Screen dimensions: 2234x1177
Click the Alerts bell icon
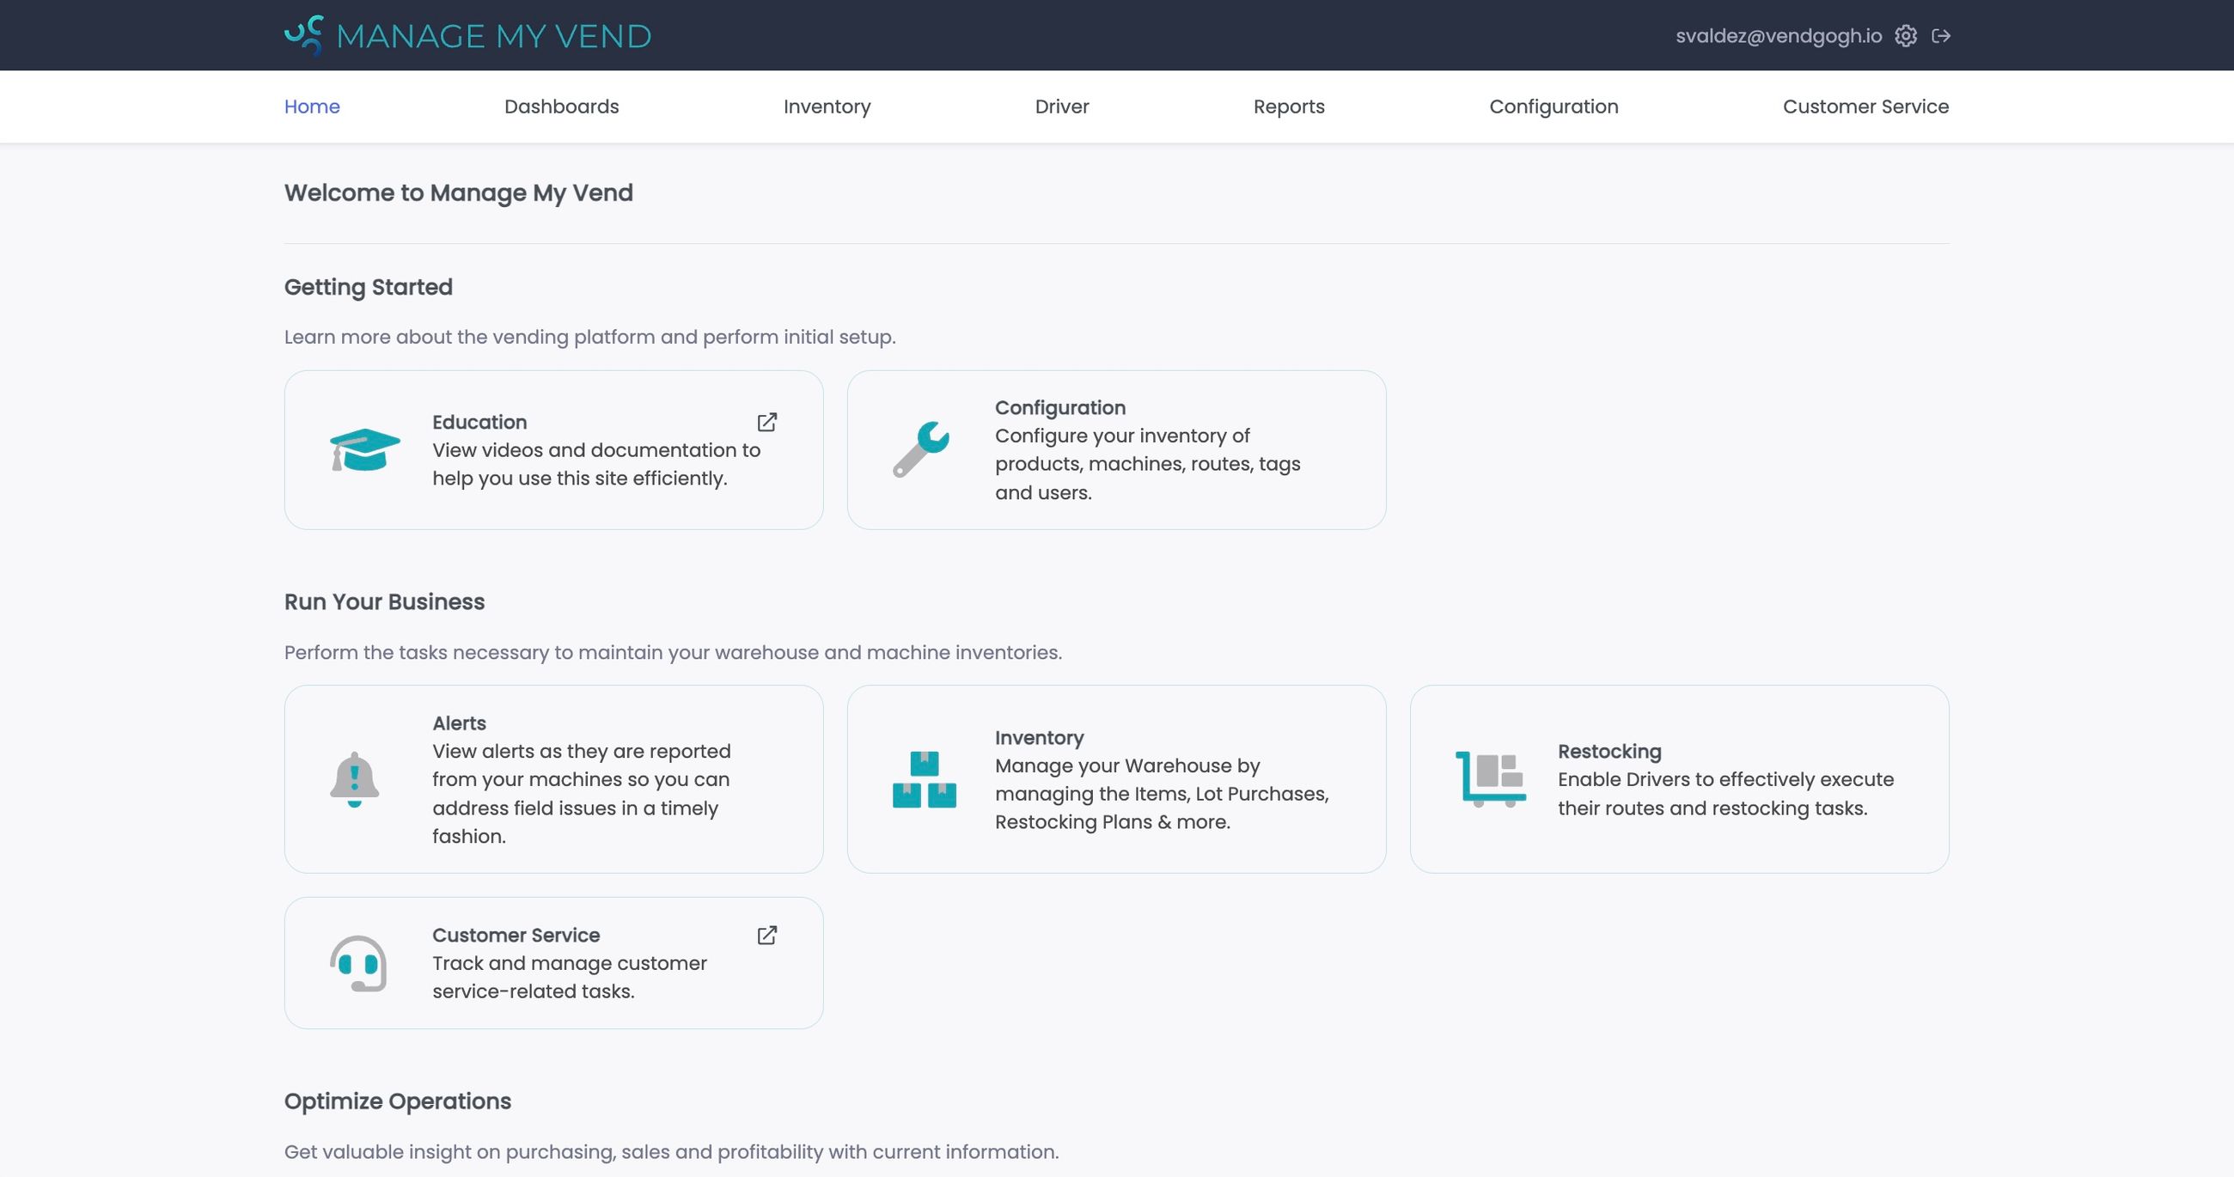coord(353,779)
